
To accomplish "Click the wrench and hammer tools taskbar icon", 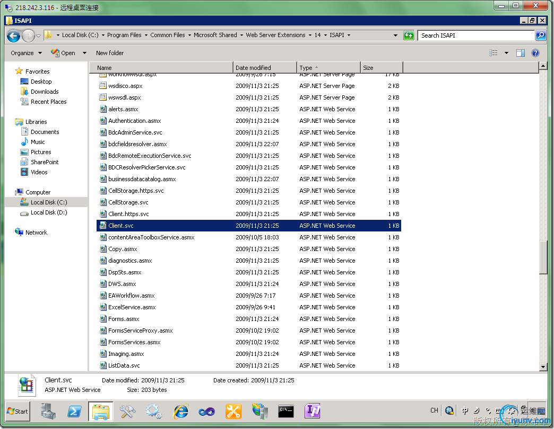I will tap(127, 412).
